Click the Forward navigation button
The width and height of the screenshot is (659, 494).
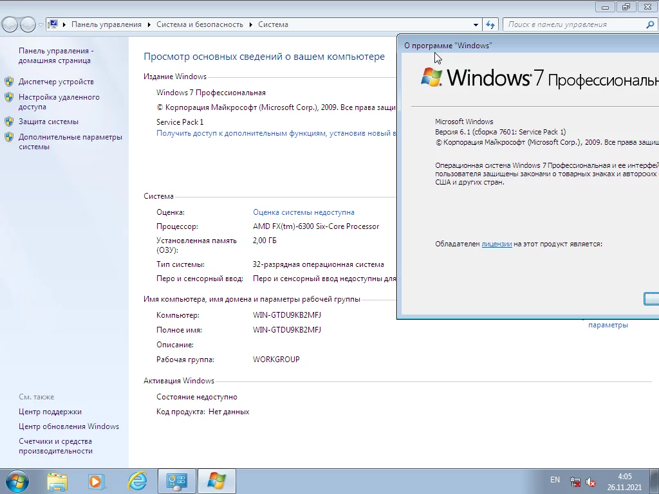pos(28,25)
